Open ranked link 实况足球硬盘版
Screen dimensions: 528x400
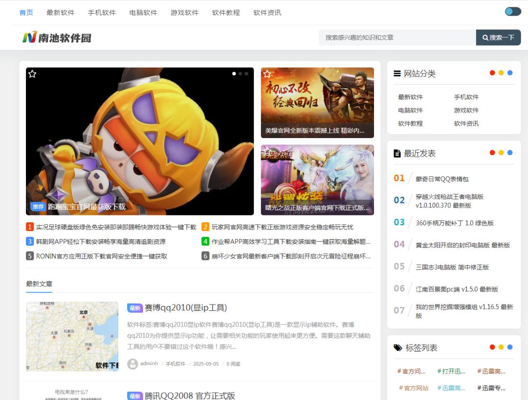click(116, 227)
